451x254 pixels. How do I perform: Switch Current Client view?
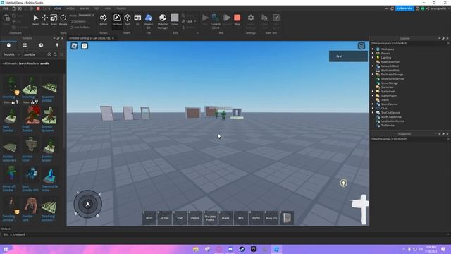(216, 21)
